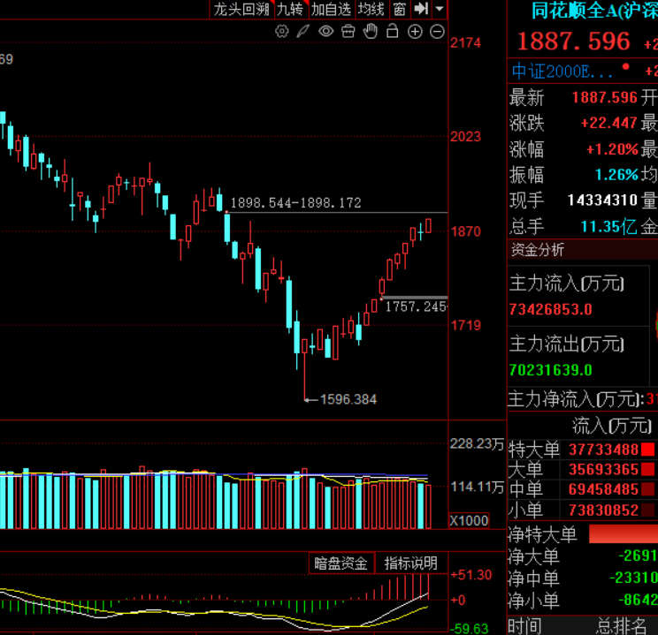This screenshot has width=658, height=635.
Task: Click the red bar beside 特大单
Action: (x=648, y=450)
